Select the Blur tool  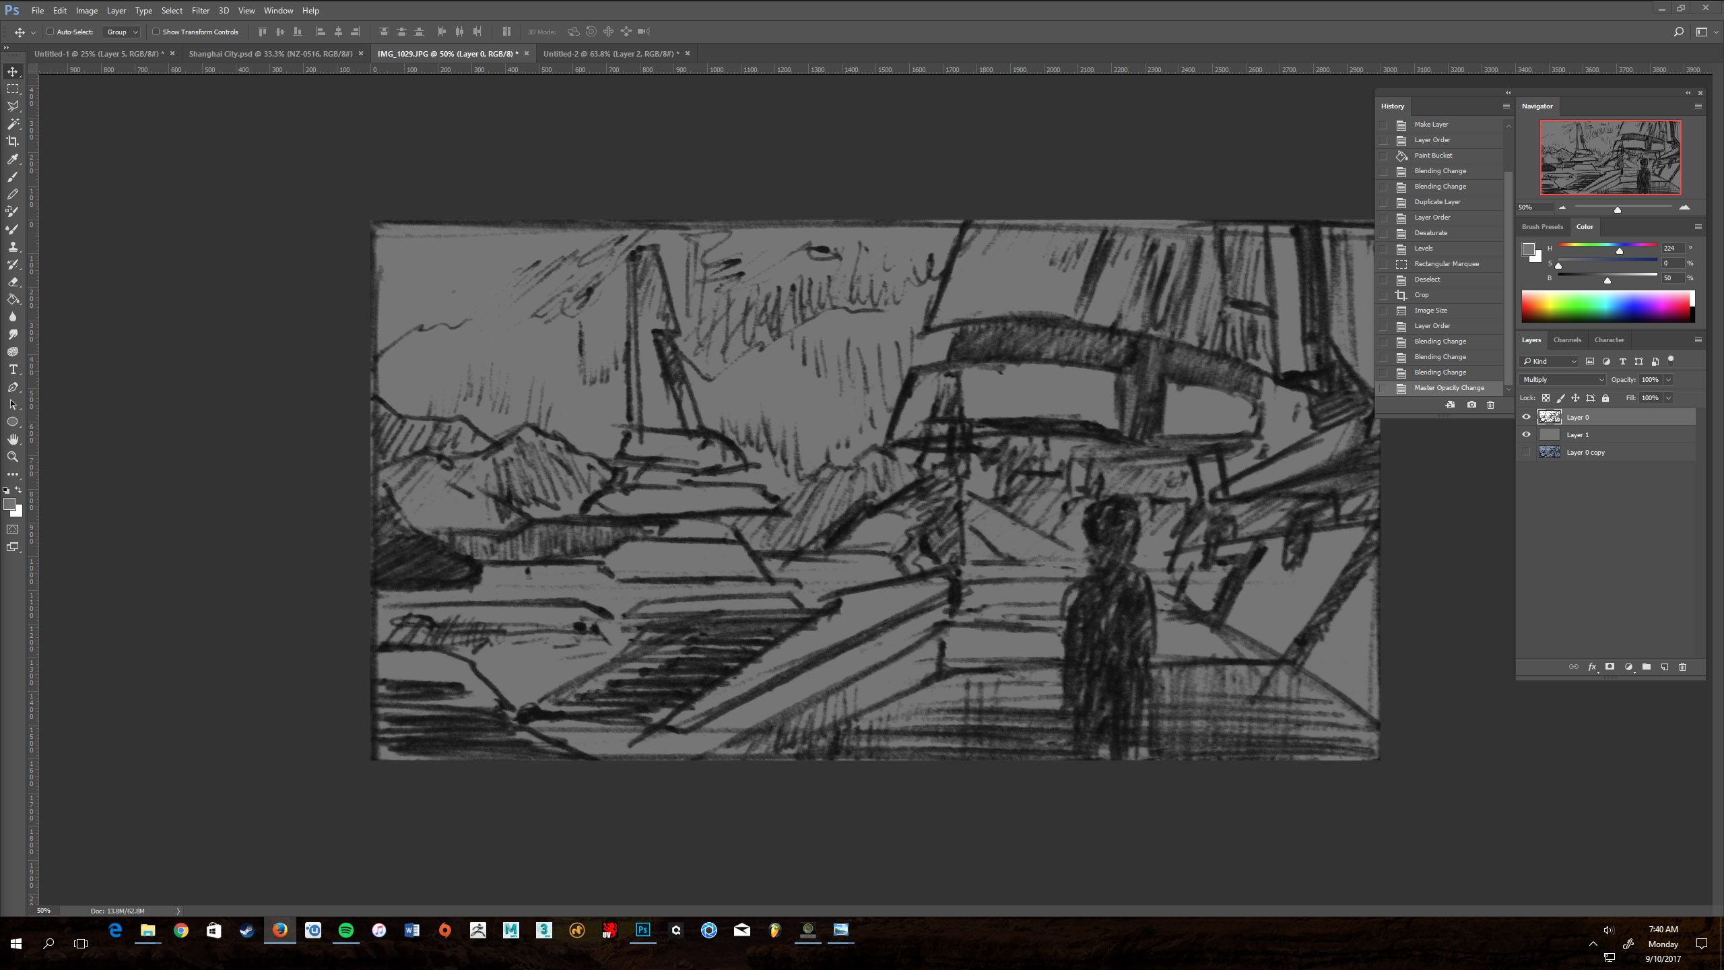(x=13, y=317)
